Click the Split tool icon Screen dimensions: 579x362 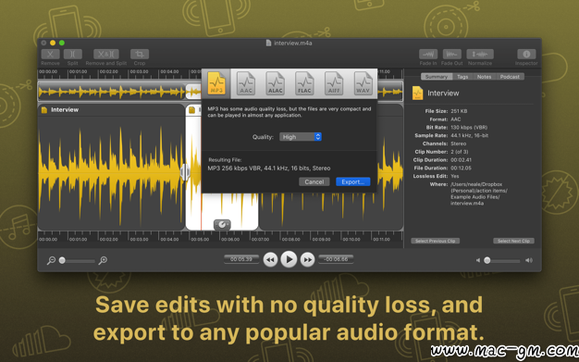tap(73, 54)
